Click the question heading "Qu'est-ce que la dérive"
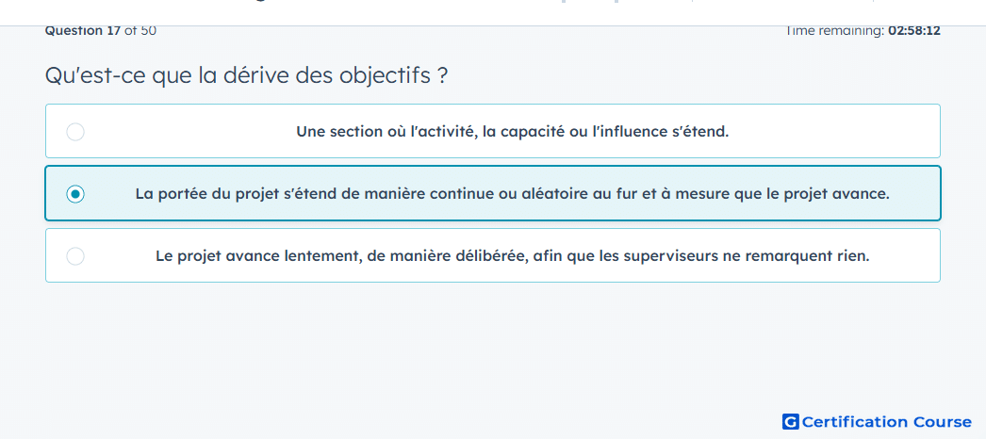The image size is (986, 439). (x=247, y=76)
